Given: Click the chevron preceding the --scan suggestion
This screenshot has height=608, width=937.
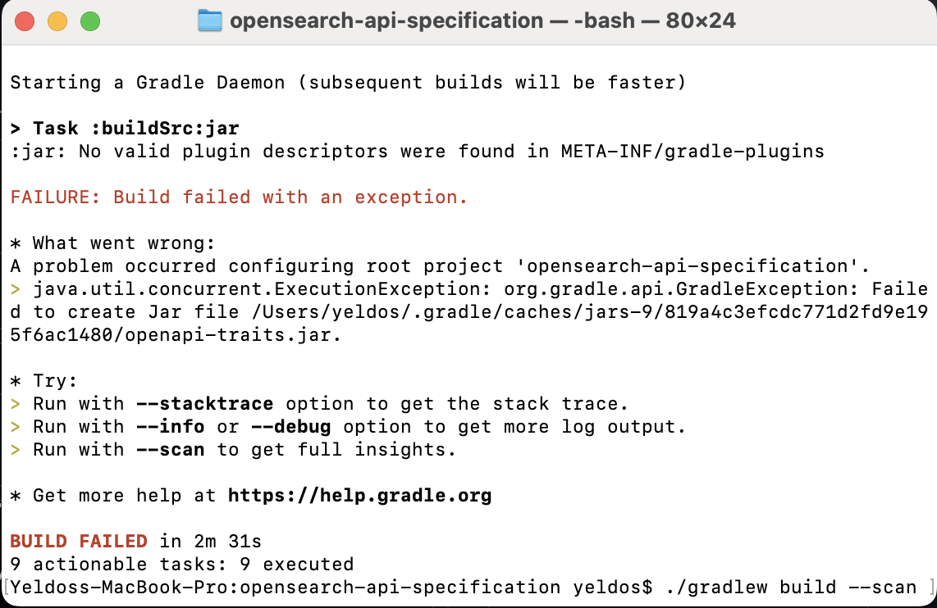Looking at the screenshot, I should pyautogui.click(x=15, y=449).
